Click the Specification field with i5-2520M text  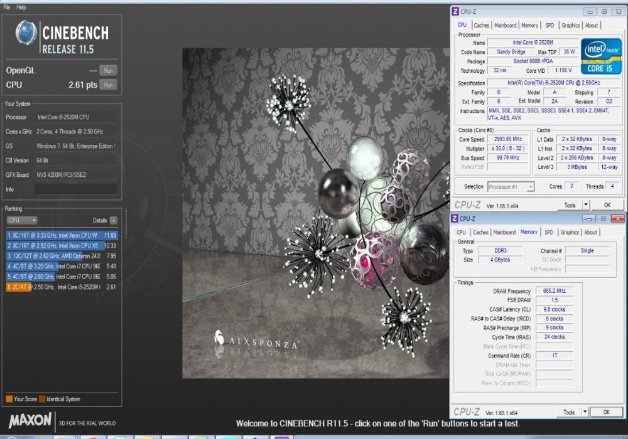[x=554, y=83]
